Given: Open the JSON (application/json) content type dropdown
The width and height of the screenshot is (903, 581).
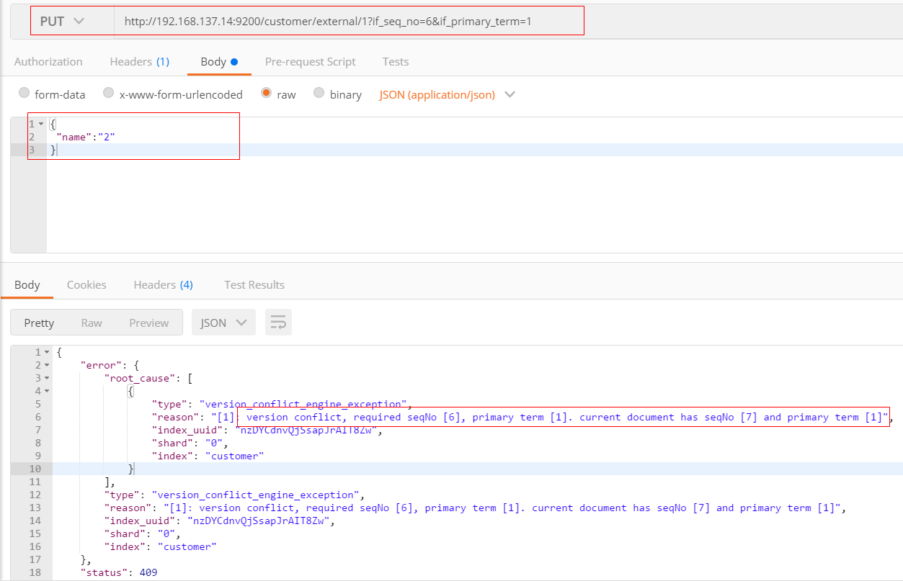Looking at the screenshot, I should (448, 94).
